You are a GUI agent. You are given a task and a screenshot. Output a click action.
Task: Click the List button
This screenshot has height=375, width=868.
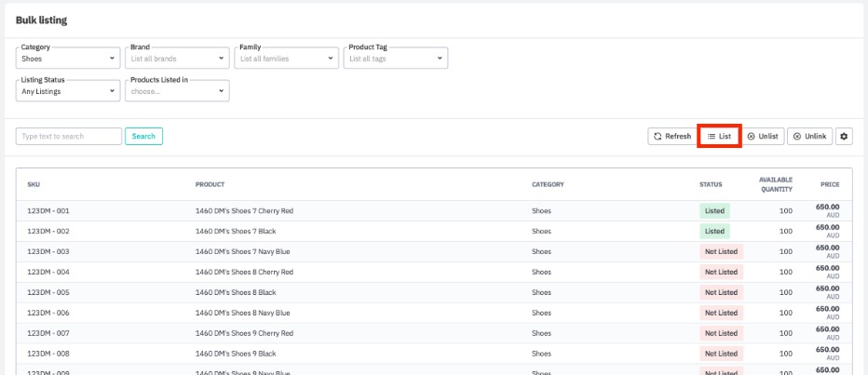point(719,136)
